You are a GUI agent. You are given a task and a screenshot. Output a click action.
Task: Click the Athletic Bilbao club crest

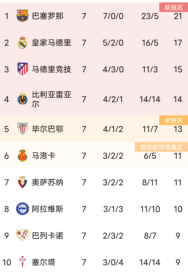pos(22,129)
